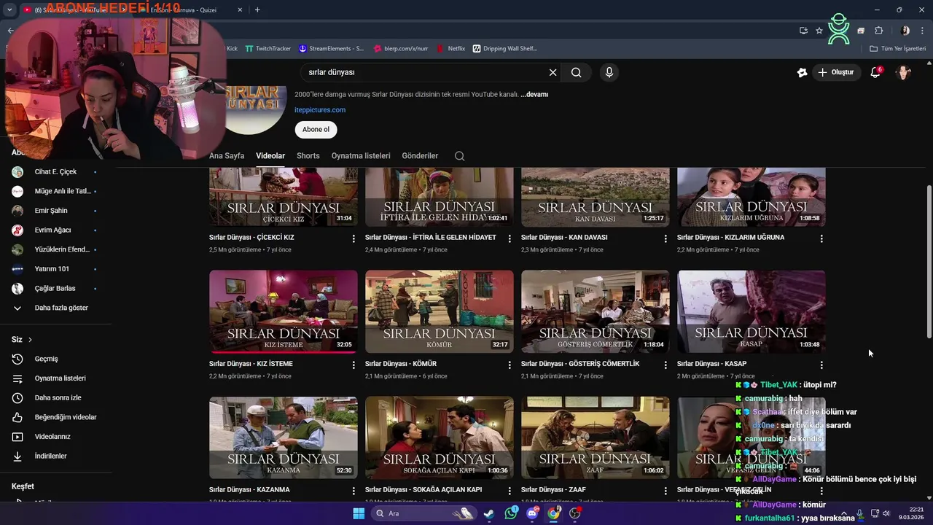Open a new browser tab
933x525 pixels.
click(x=257, y=9)
